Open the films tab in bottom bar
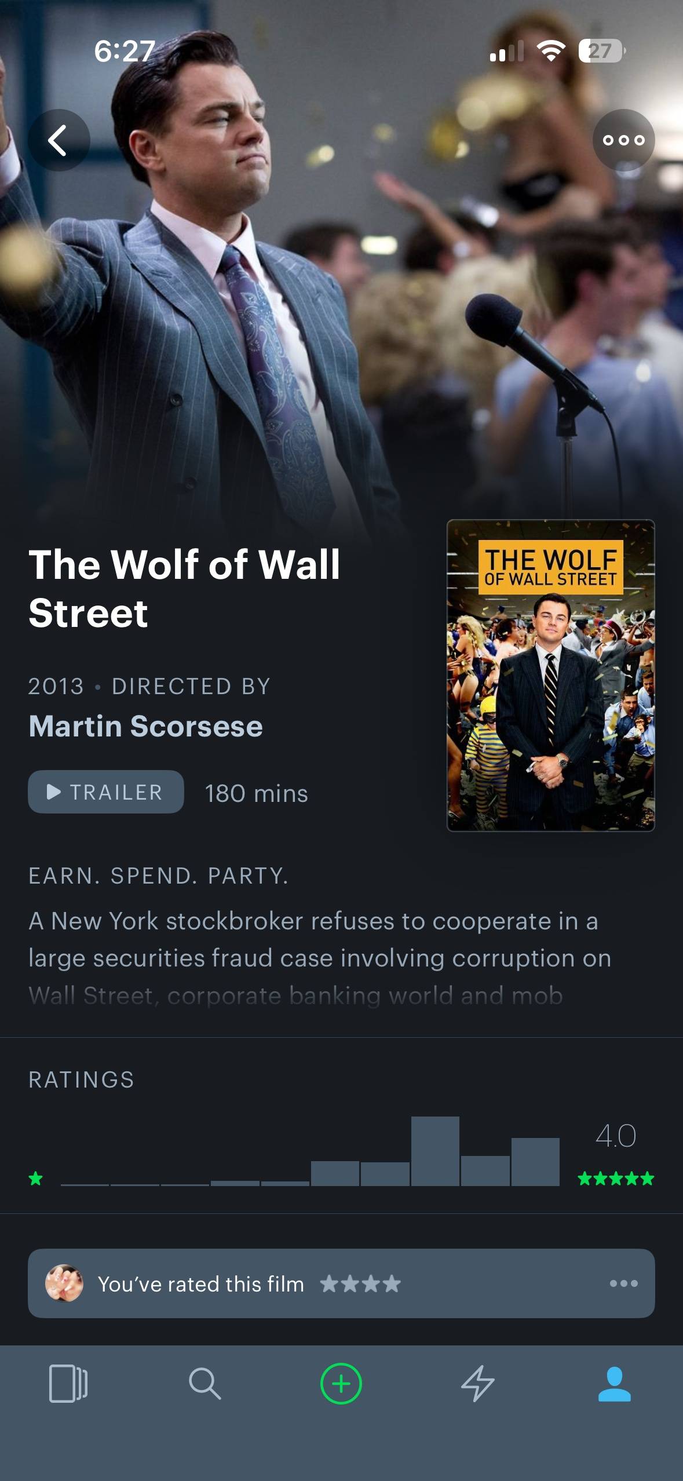Viewport: 683px width, 1481px height. (68, 1384)
